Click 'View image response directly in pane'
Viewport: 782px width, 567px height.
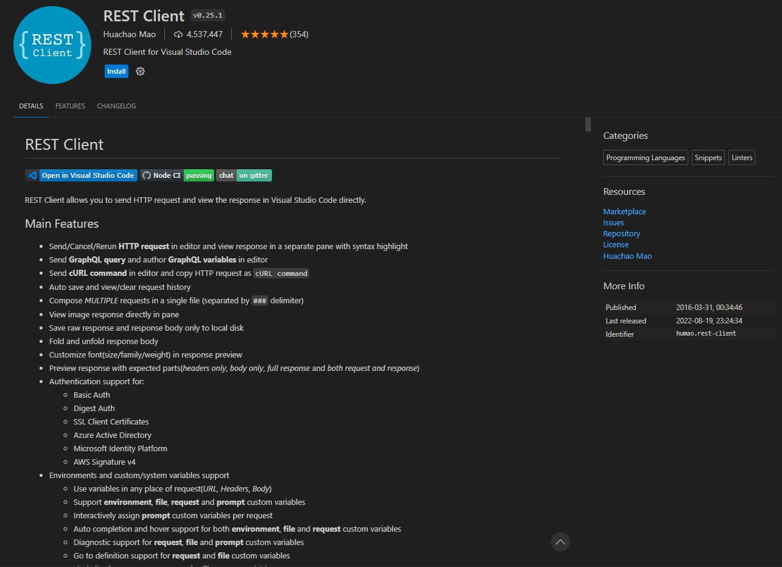[114, 315]
